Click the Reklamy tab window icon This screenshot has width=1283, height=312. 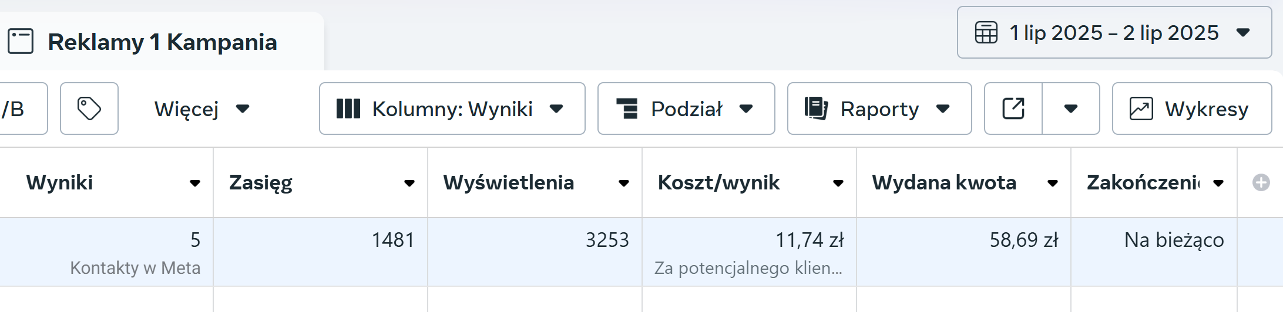(x=21, y=42)
